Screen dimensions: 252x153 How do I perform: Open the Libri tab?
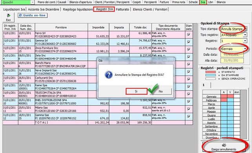211,2
